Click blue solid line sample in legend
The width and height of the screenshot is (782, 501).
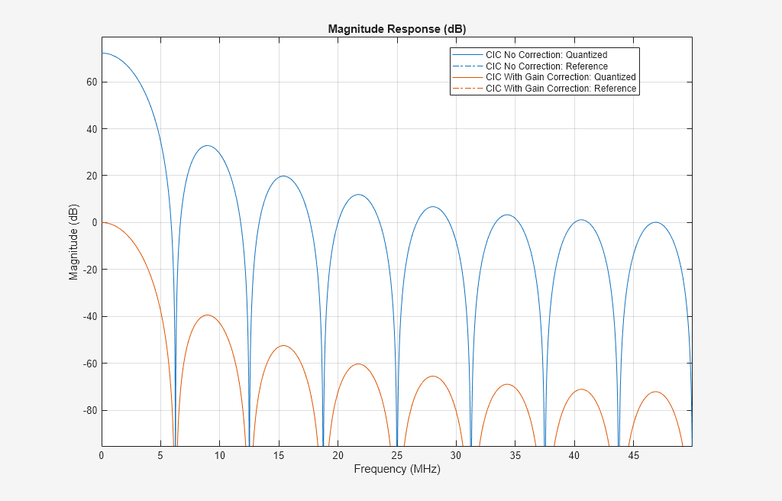tap(468, 55)
